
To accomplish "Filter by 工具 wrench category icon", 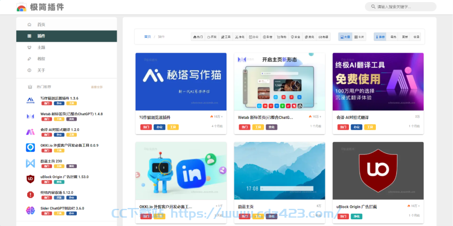I will tap(226, 37).
